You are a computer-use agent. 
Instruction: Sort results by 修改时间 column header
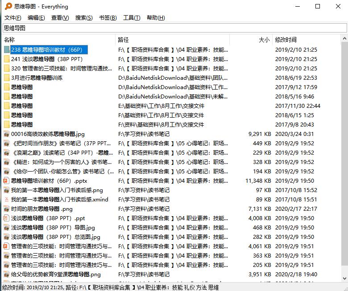click(306, 40)
